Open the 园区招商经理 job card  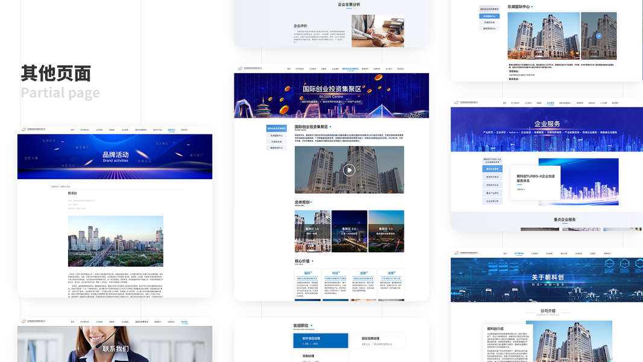click(x=377, y=341)
